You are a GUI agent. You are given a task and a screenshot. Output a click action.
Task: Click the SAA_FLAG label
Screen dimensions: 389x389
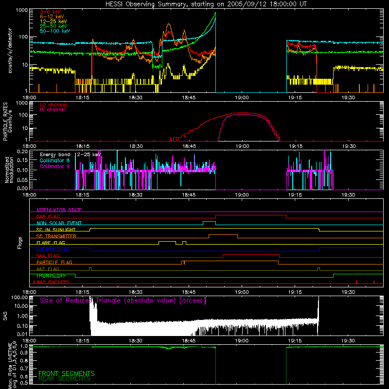pyautogui.click(x=48, y=256)
